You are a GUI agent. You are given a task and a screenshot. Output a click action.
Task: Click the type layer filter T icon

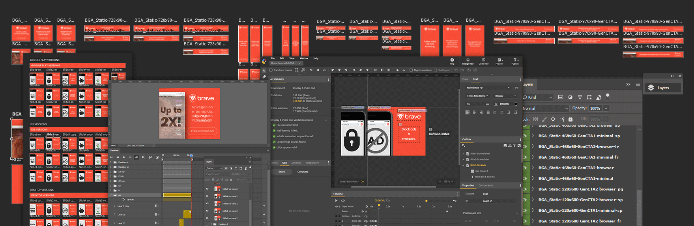[x=580, y=97]
